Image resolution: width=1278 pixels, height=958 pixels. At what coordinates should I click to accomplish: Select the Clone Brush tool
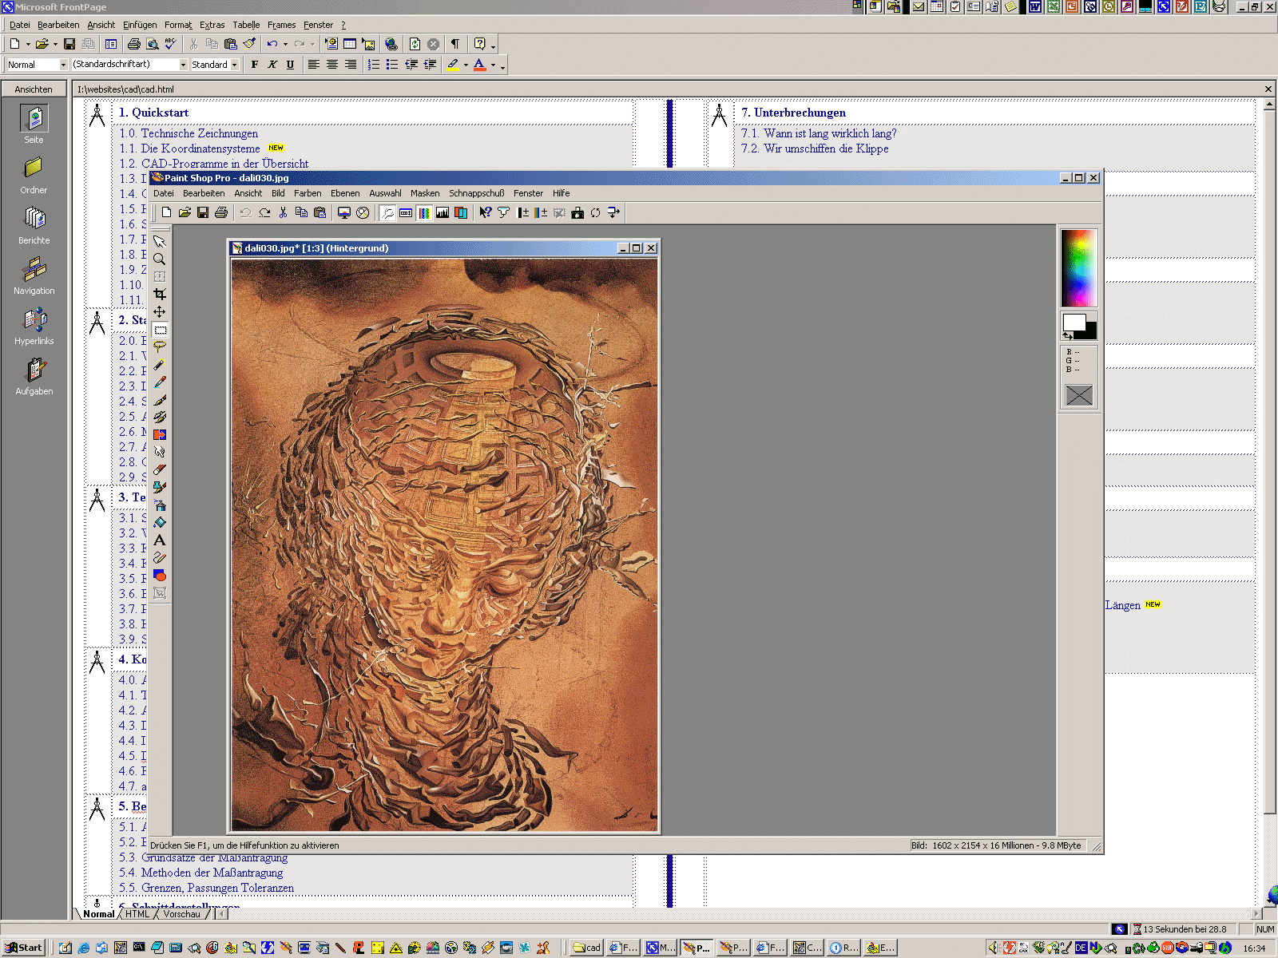160,417
